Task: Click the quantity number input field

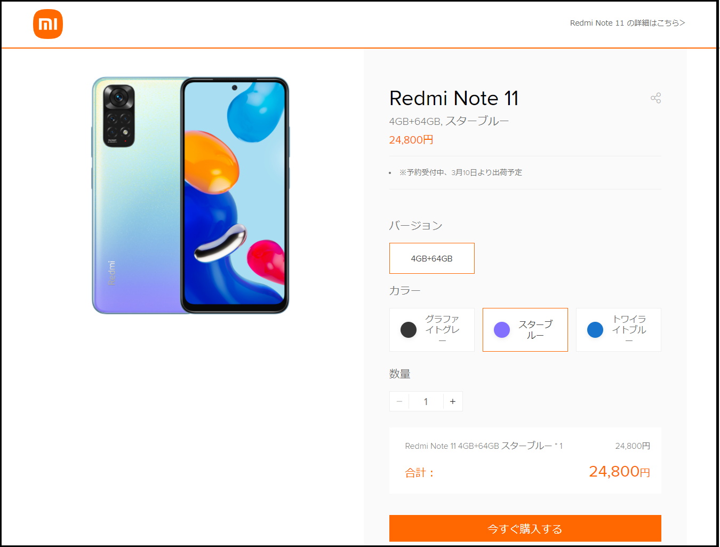Action: [x=426, y=401]
